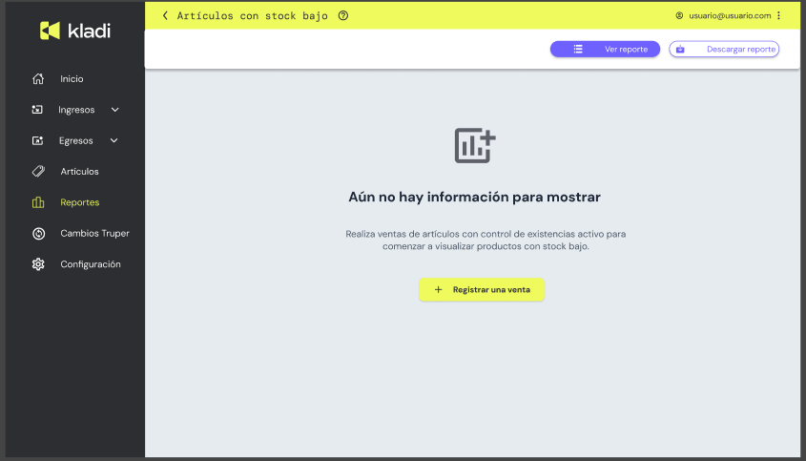This screenshot has width=806, height=461.
Task: Click the Cambios Truper circular icon
Action: tap(38, 233)
